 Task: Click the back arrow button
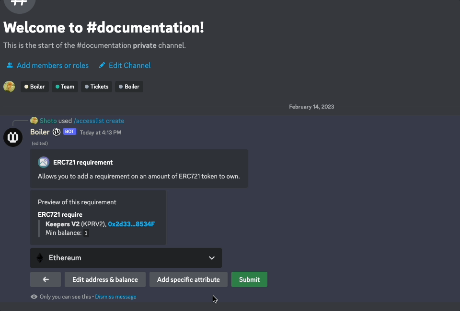click(x=46, y=279)
